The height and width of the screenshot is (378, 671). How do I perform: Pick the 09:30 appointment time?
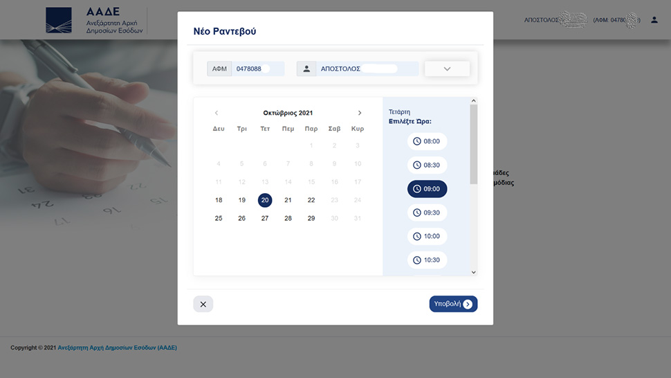point(427,213)
